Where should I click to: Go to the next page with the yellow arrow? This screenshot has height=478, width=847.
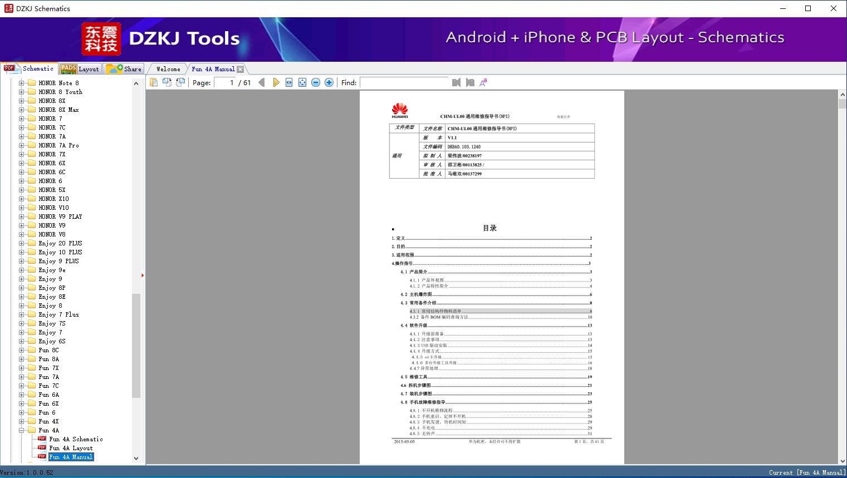(x=276, y=82)
